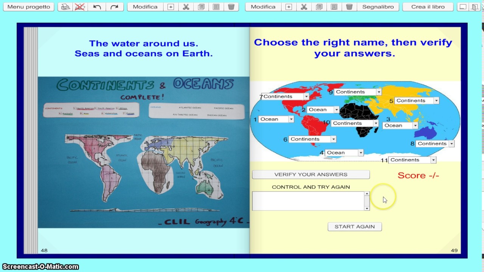Open dropdown number 7 showing Continents
This screenshot has width=484, height=272.
coord(285,96)
